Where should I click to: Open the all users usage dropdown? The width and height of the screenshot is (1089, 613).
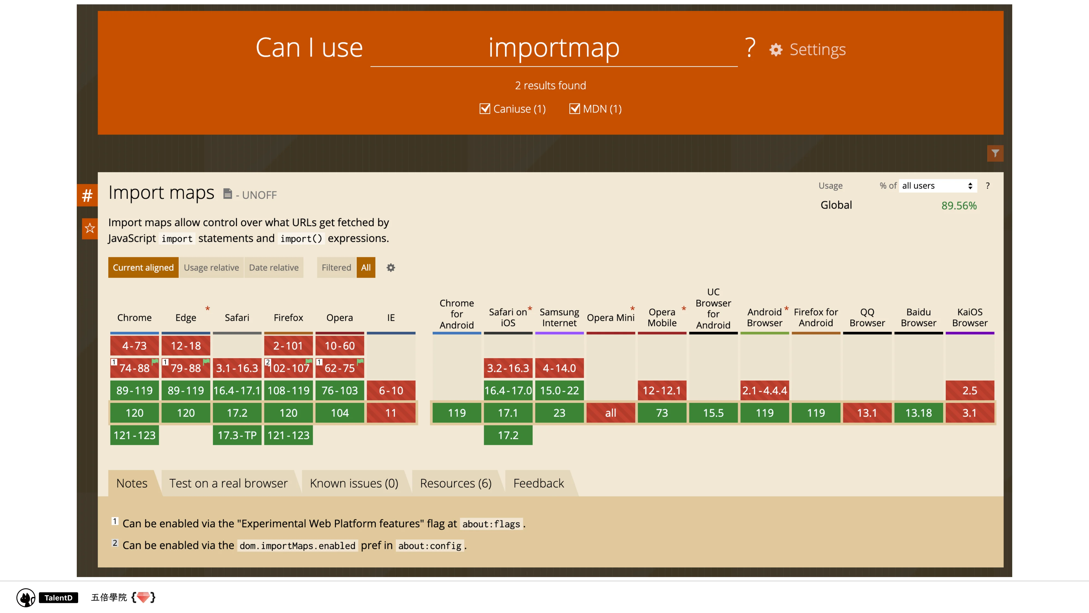tap(937, 186)
